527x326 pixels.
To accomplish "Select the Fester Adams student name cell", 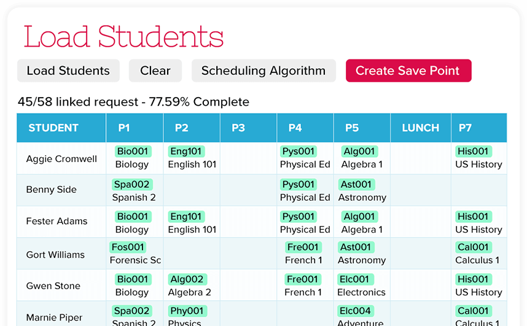I will [x=57, y=221].
